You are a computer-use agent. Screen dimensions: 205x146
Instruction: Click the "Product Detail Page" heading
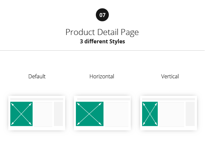(x=102, y=32)
